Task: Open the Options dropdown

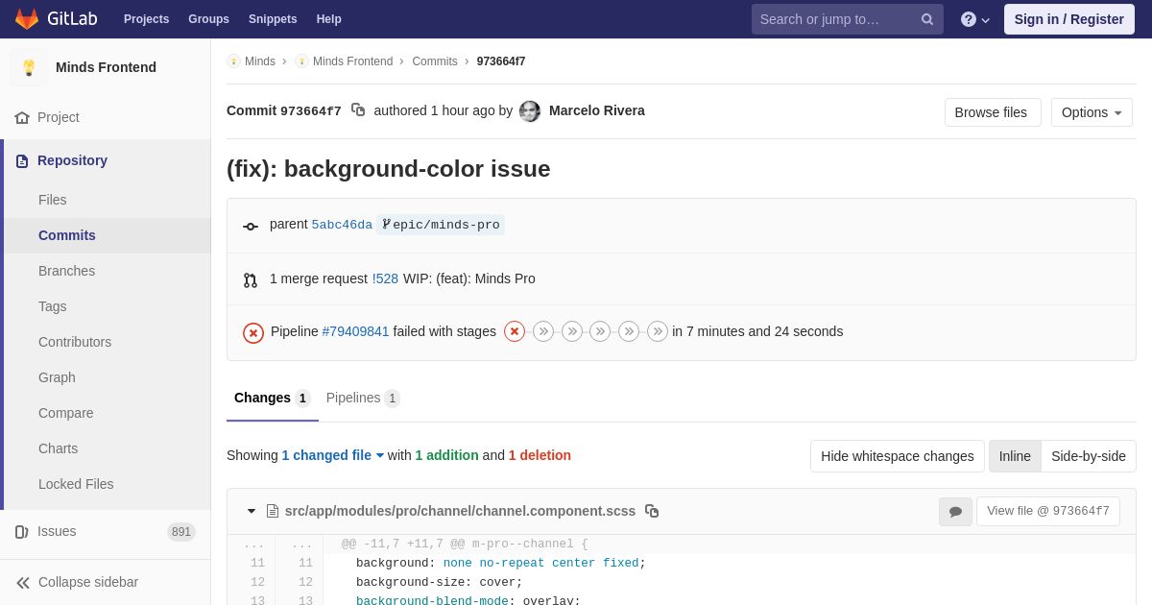Action: tap(1092, 112)
